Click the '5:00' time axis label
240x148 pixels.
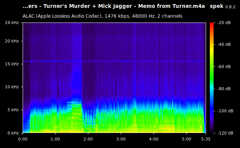click(x=186, y=139)
